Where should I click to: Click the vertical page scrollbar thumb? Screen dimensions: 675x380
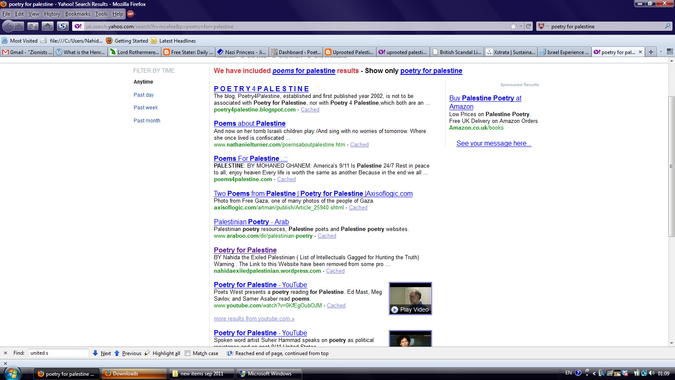point(671,166)
